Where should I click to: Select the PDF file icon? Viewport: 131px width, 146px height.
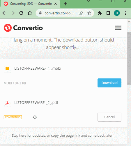tap(7, 103)
